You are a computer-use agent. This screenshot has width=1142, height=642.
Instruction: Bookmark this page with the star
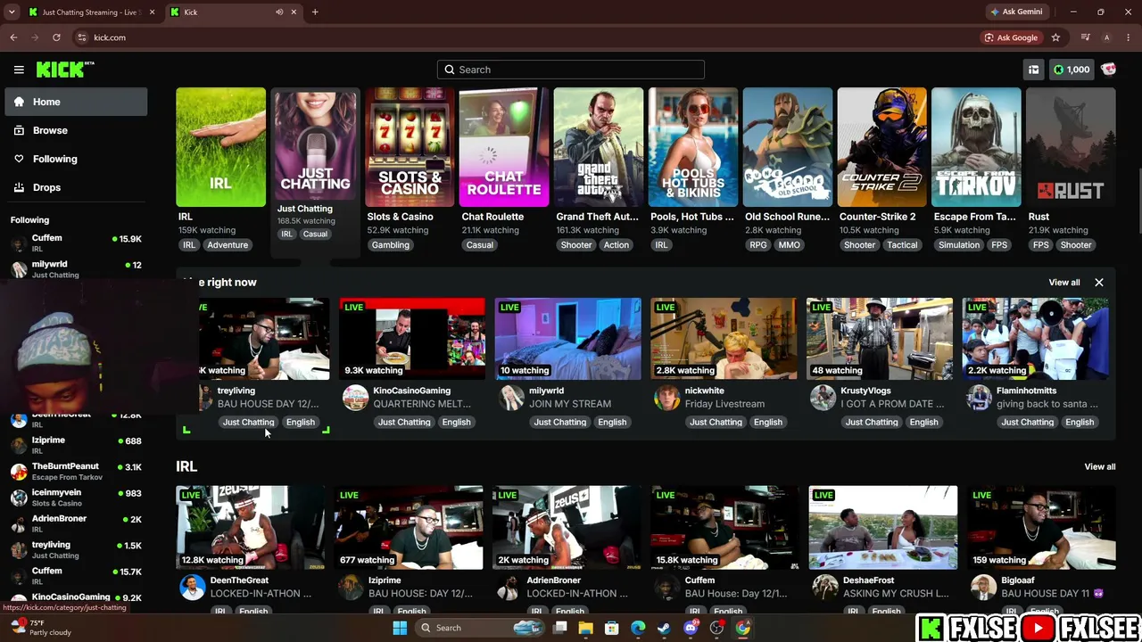pos(1055,37)
